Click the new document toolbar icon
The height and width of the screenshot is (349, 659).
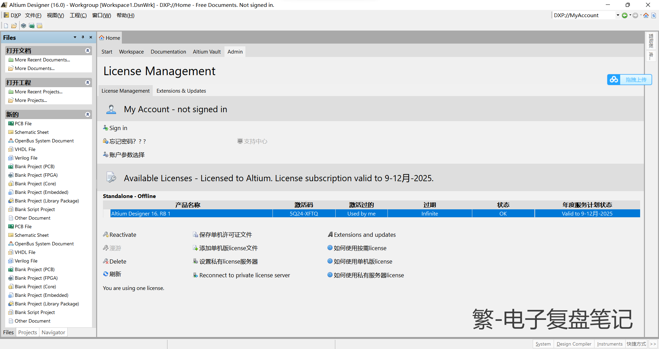[x=6, y=26]
